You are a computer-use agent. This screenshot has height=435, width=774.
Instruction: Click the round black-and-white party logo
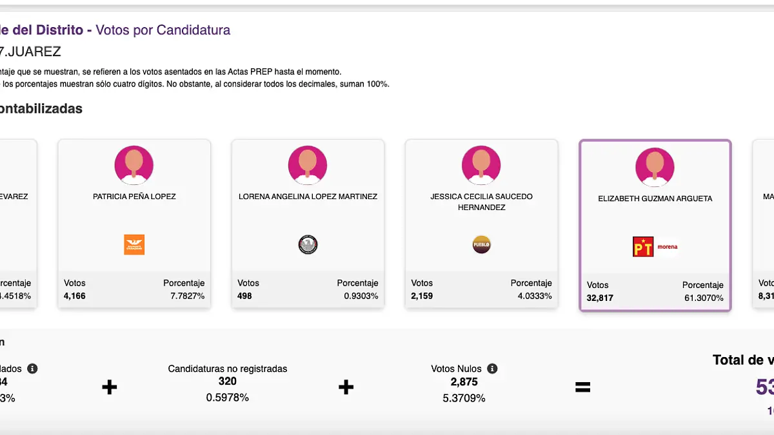pos(308,244)
